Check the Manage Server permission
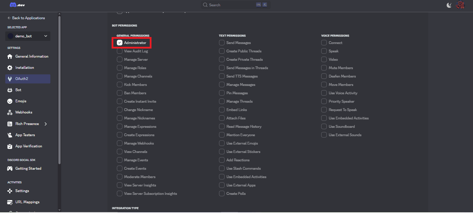This screenshot has width=473, height=213. [120, 59]
